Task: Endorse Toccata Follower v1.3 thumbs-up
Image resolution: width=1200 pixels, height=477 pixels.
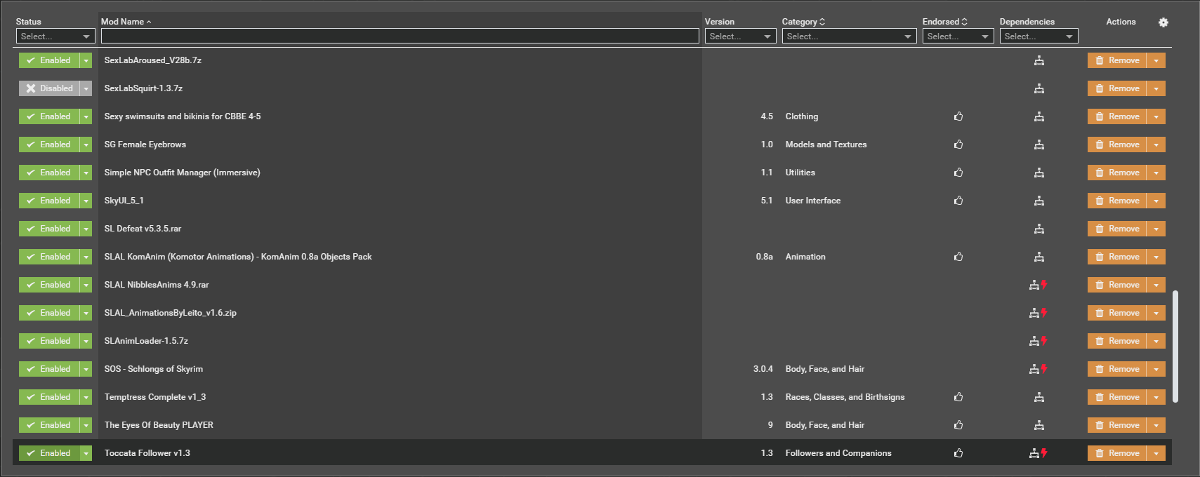Action: click(x=958, y=453)
